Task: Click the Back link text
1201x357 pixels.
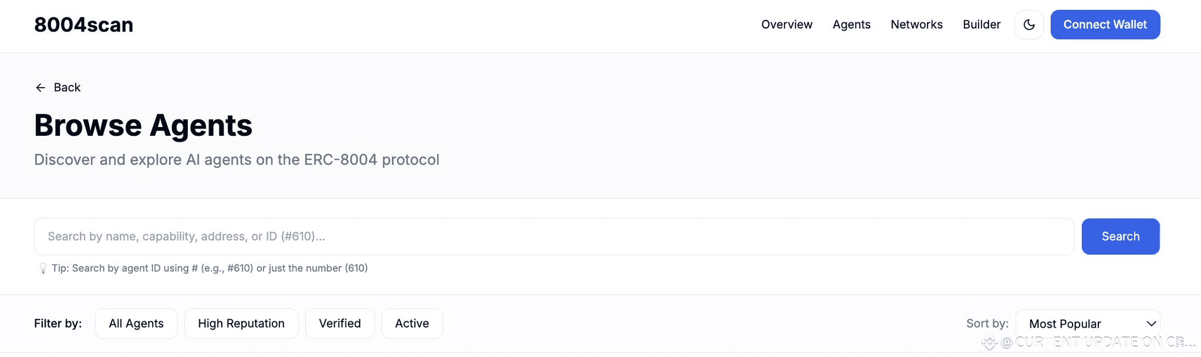Action: [67, 88]
